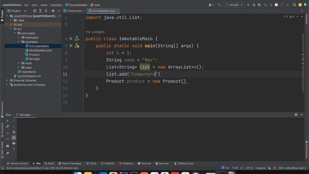
Task: Open the Python Packages tool window
Action: coord(70,163)
